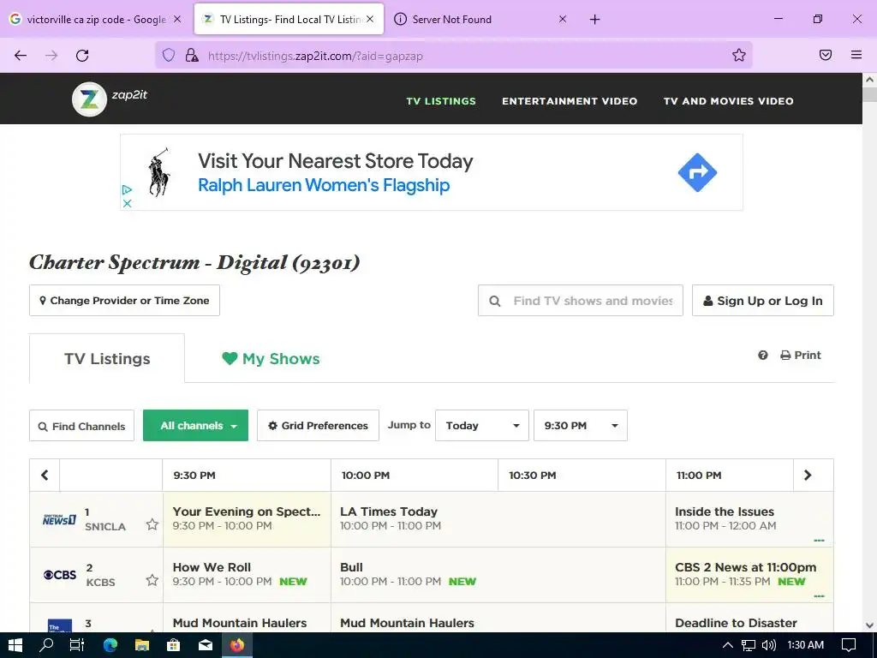The image size is (877, 658).
Task: Open the Pocket save icon in toolbar
Action: [826, 55]
